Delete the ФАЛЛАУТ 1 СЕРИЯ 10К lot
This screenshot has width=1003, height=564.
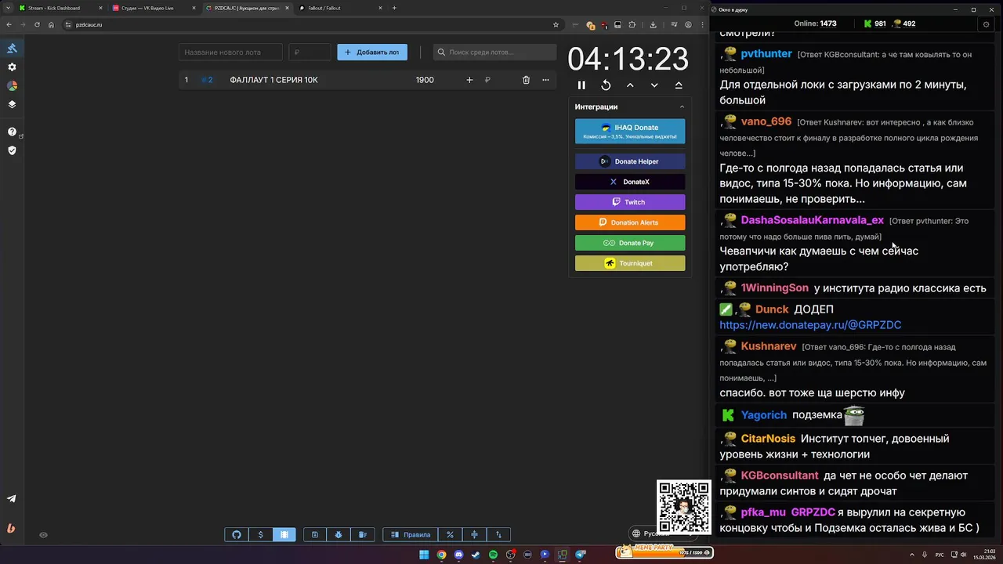[x=526, y=80]
